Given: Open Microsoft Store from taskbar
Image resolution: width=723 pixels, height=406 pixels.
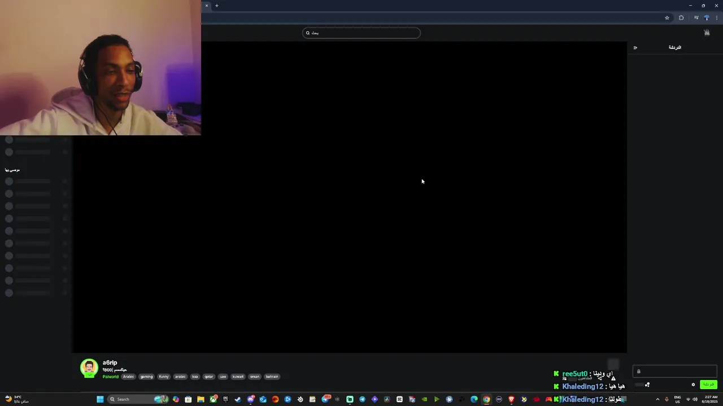Looking at the screenshot, I should tap(188, 399).
